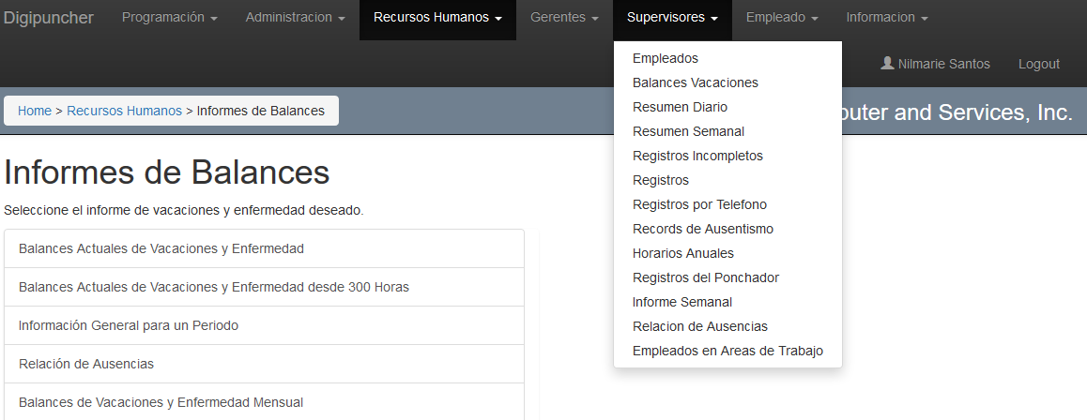
Task: Open the Programación dropdown menu
Action: (x=169, y=18)
